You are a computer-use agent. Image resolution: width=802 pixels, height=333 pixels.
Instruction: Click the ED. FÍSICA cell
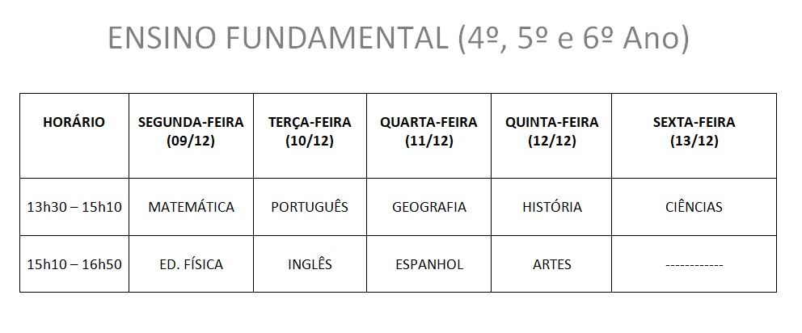coord(191,264)
